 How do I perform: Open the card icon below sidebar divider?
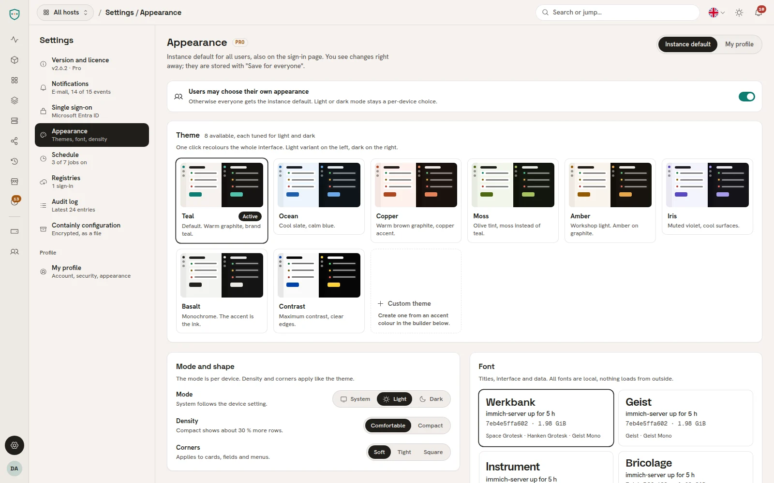tap(15, 231)
